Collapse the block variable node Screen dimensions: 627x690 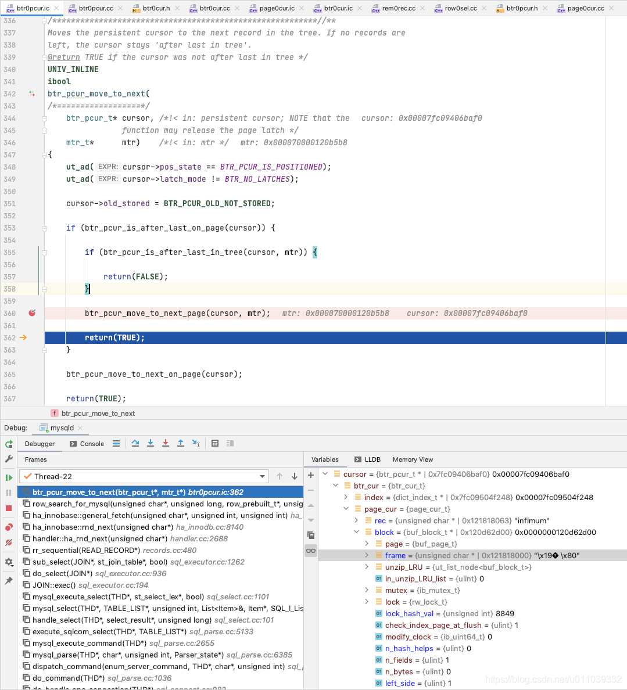point(357,532)
